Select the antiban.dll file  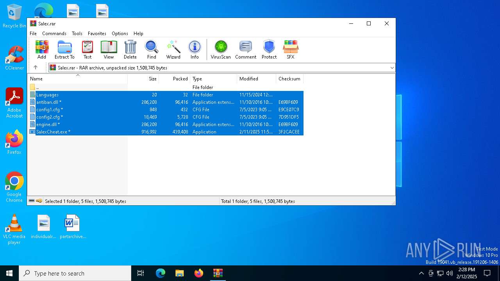[166, 102]
